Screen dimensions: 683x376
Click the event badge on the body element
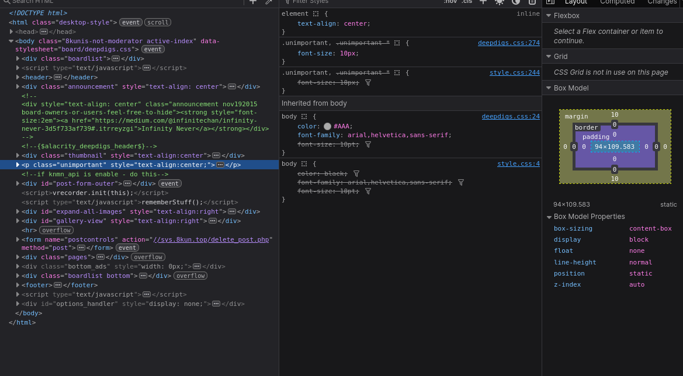point(153,50)
